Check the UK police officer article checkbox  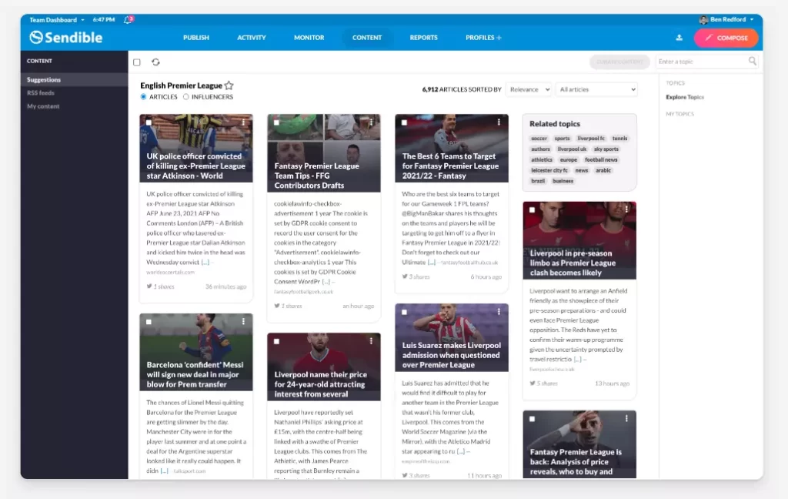point(149,122)
